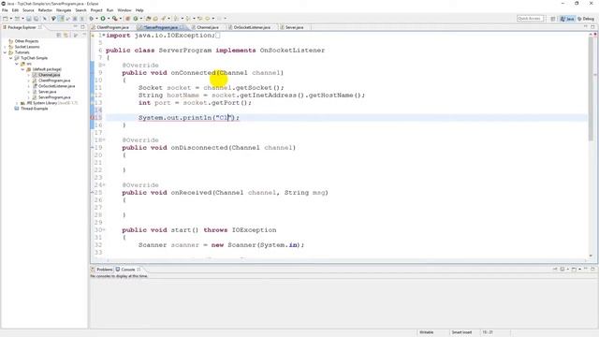Viewport: 599px width, 337px height.
Task: Click Collapse All in Package Explorer
Action: click(59, 35)
